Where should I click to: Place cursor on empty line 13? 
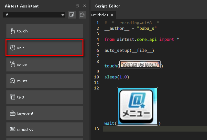click(x=155, y=129)
